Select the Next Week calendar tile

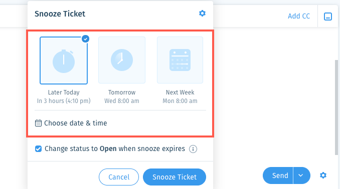[180, 60]
